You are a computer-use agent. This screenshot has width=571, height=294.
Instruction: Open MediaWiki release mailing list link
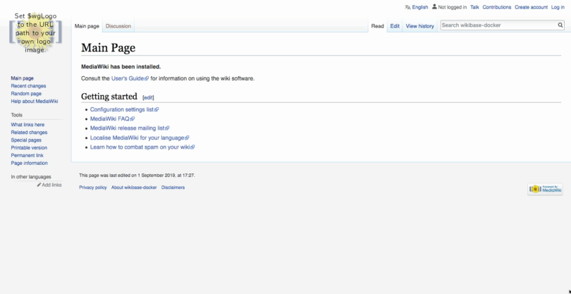point(130,128)
